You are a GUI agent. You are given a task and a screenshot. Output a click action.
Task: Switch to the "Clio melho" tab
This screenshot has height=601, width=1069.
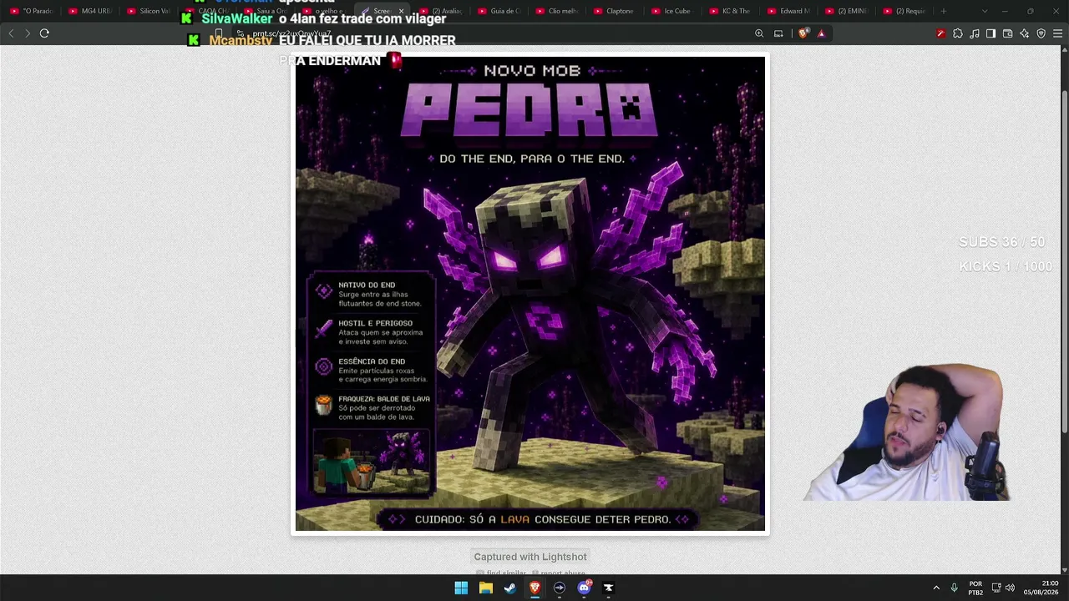point(558,11)
